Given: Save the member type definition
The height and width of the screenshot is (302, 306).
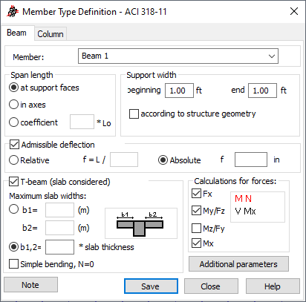Looking at the screenshot, I should click(151, 286).
